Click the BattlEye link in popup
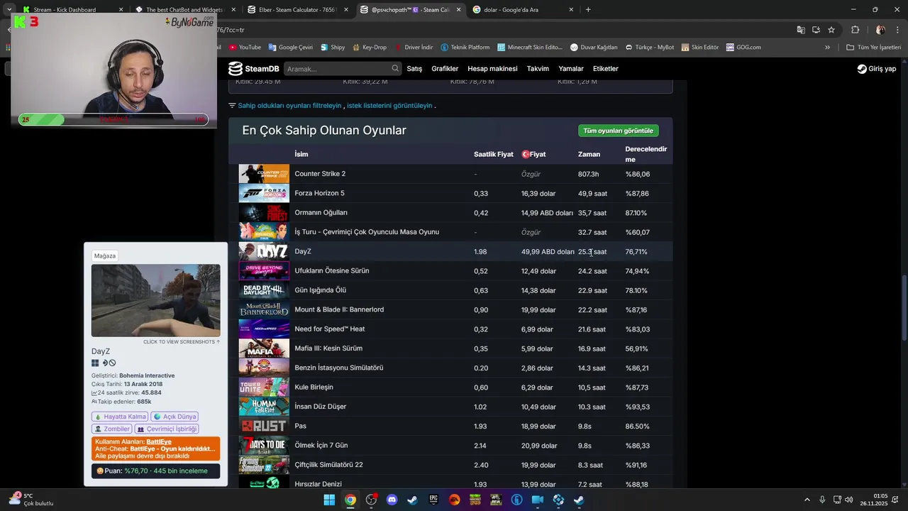Viewport: 908px width, 511px height. tap(159, 441)
